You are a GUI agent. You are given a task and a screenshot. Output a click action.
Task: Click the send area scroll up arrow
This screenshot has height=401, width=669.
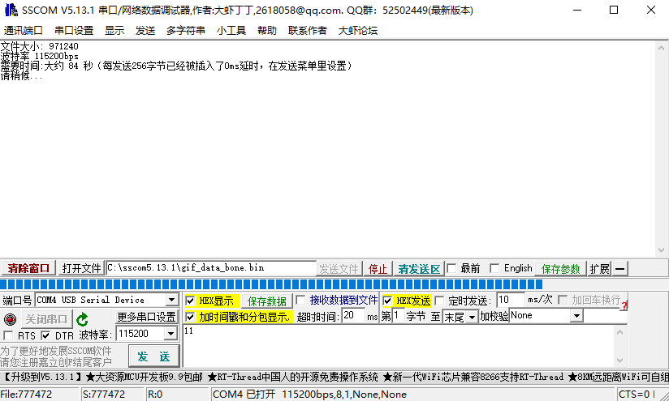click(620, 332)
